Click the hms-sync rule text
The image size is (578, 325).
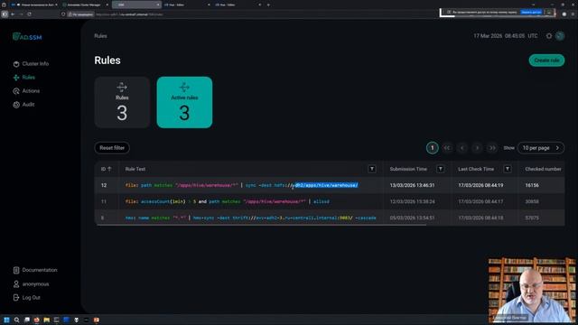[x=251, y=218]
